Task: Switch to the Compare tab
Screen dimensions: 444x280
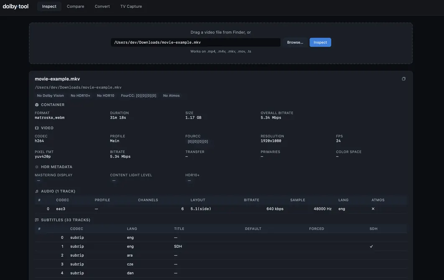Action: pos(75,6)
